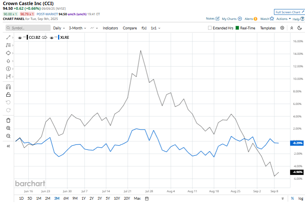
Task: Add to watchlist with star icon
Action: pyautogui.click(x=272, y=19)
